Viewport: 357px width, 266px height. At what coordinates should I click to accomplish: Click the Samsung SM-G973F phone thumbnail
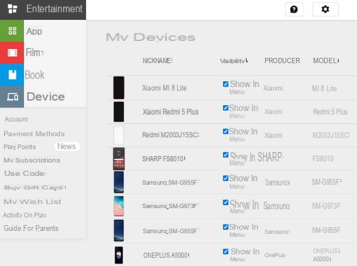(x=119, y=206)
